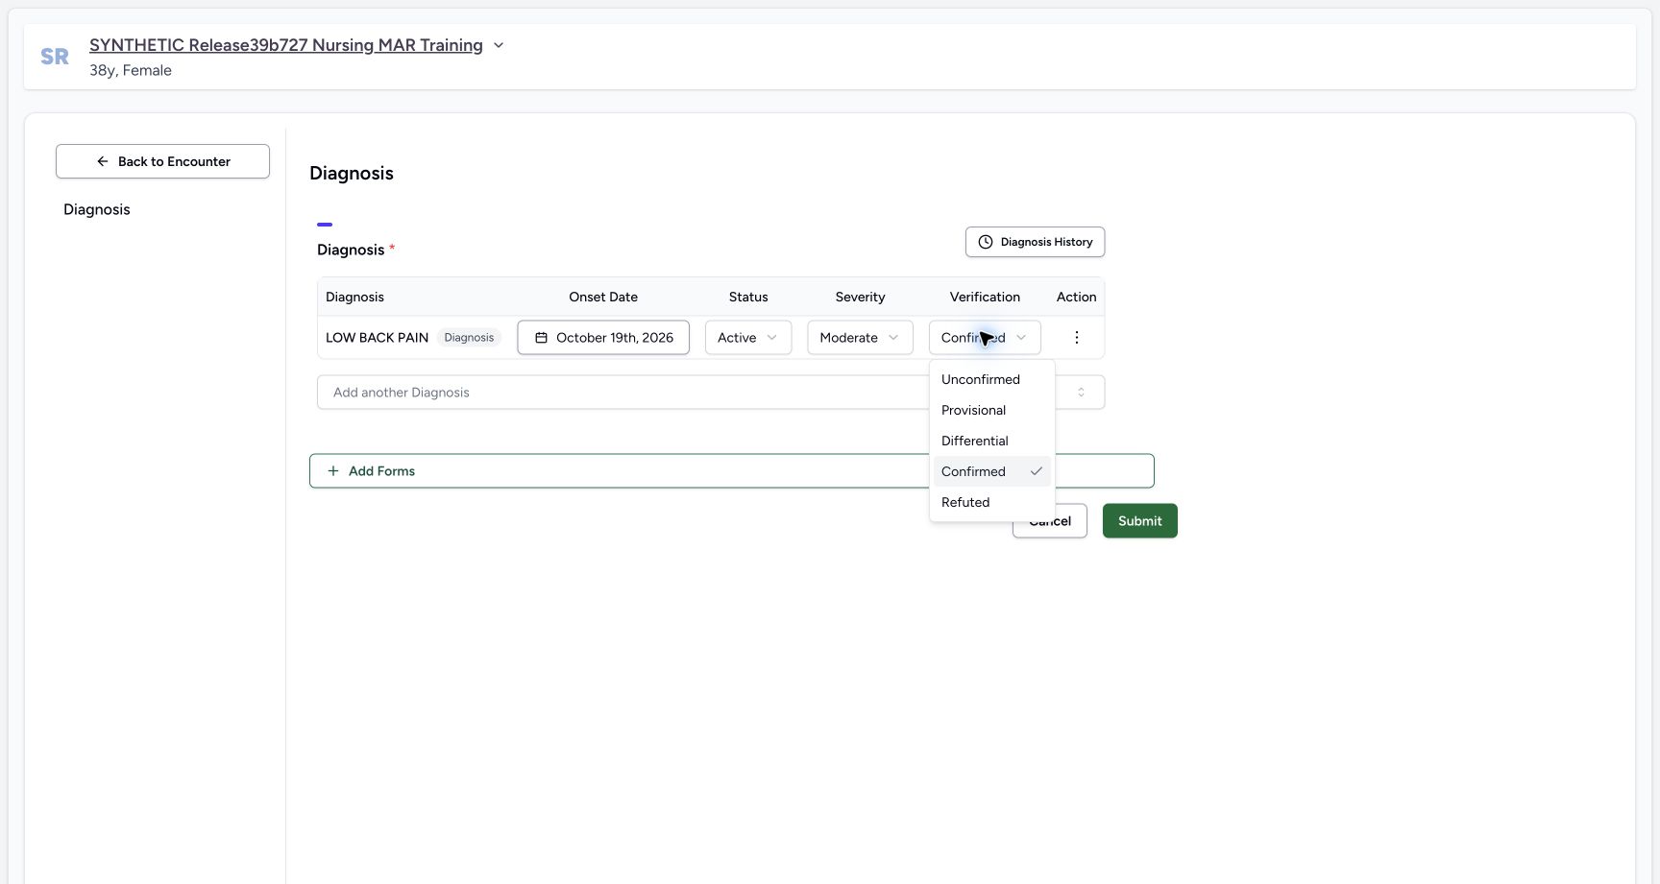The height and width of the screenshot is (884, 1660).
Task: Choose Confirmed verification option
Action: [x=991, y=471]
